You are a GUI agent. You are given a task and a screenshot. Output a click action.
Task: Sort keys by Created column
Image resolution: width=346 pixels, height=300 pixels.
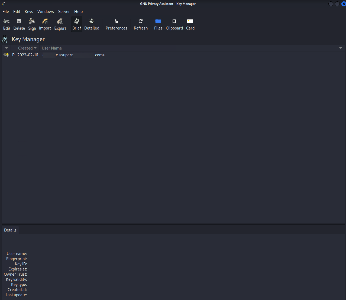pyautogui.click(x=27, y=48)
